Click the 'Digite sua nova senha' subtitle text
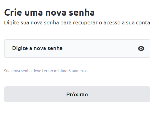This screenshot has height=117, width=159. (x=77, y=23)
